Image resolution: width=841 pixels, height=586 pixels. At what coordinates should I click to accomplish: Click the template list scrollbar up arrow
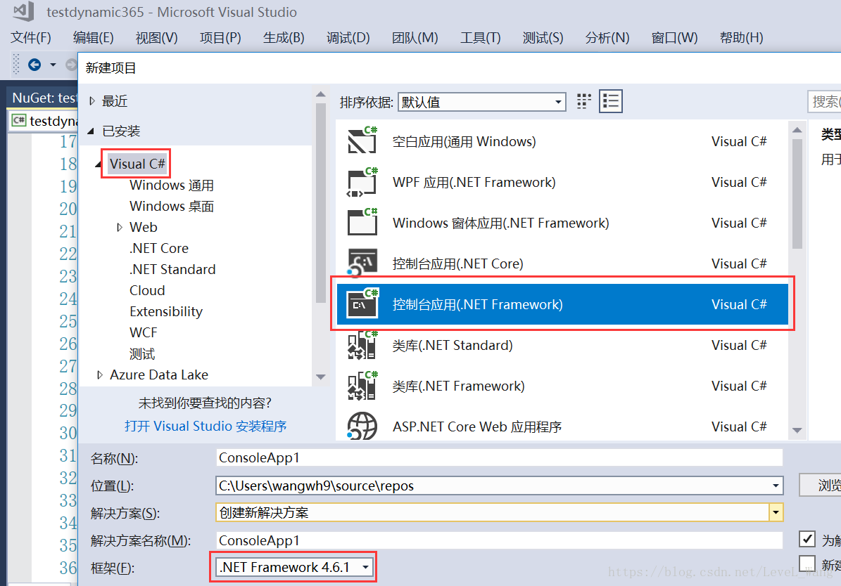coord(797,130)
